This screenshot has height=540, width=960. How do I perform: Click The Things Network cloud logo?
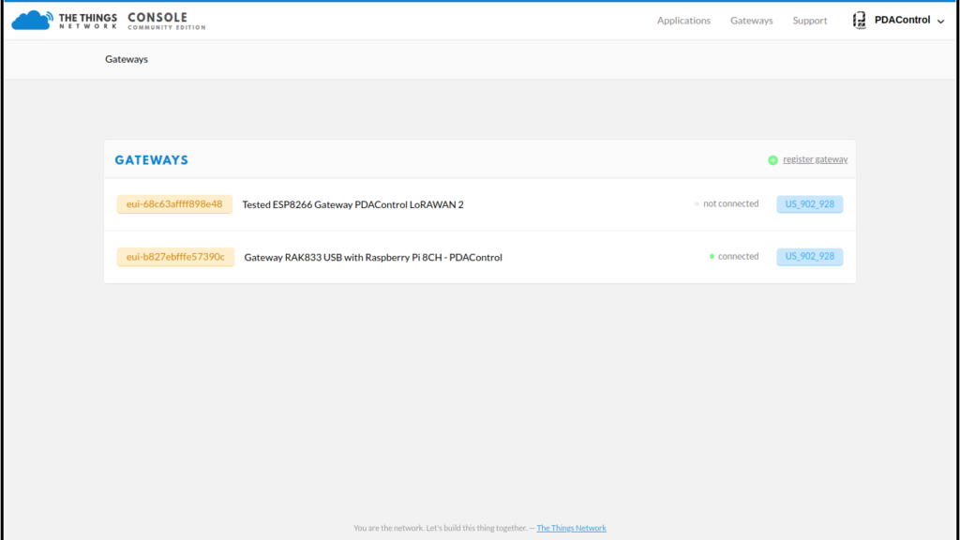[x=33, y=21]
